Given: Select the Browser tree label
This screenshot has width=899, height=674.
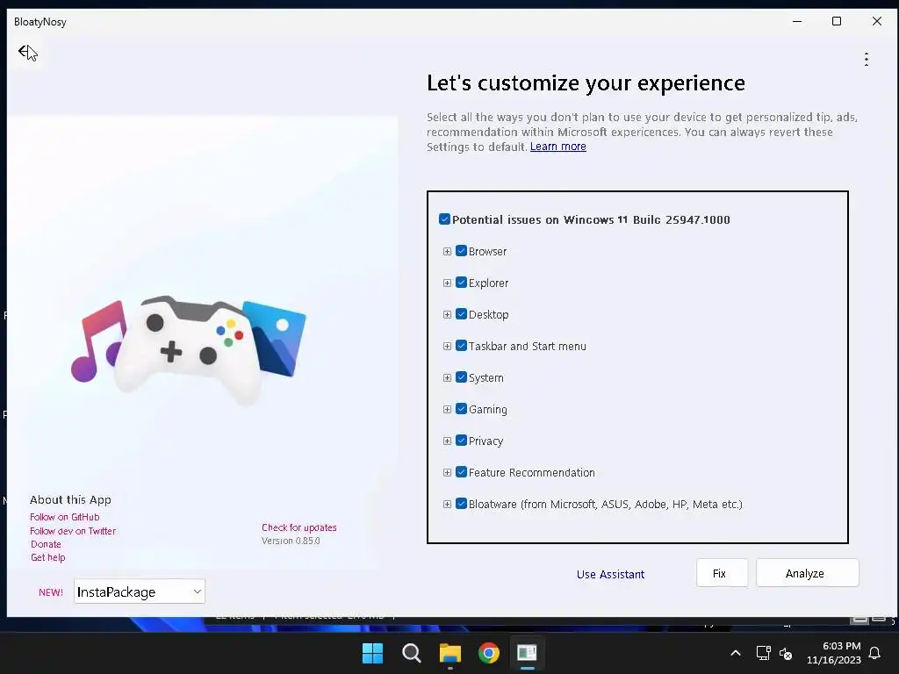Looking at the screenshot, I should point(487,252).
